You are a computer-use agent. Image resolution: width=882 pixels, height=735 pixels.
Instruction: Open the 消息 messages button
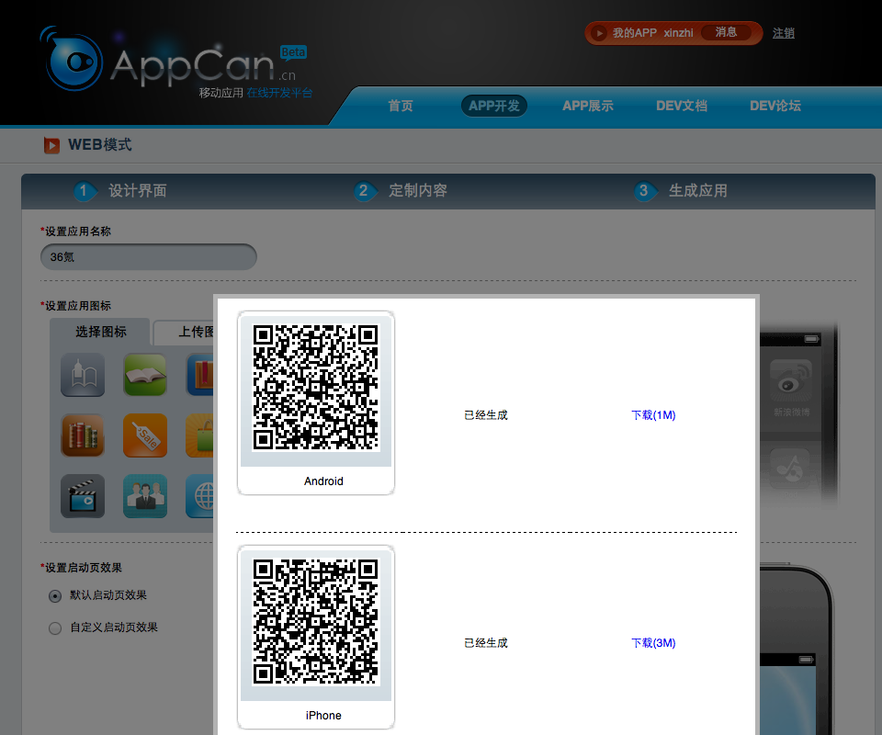[726, 32]
